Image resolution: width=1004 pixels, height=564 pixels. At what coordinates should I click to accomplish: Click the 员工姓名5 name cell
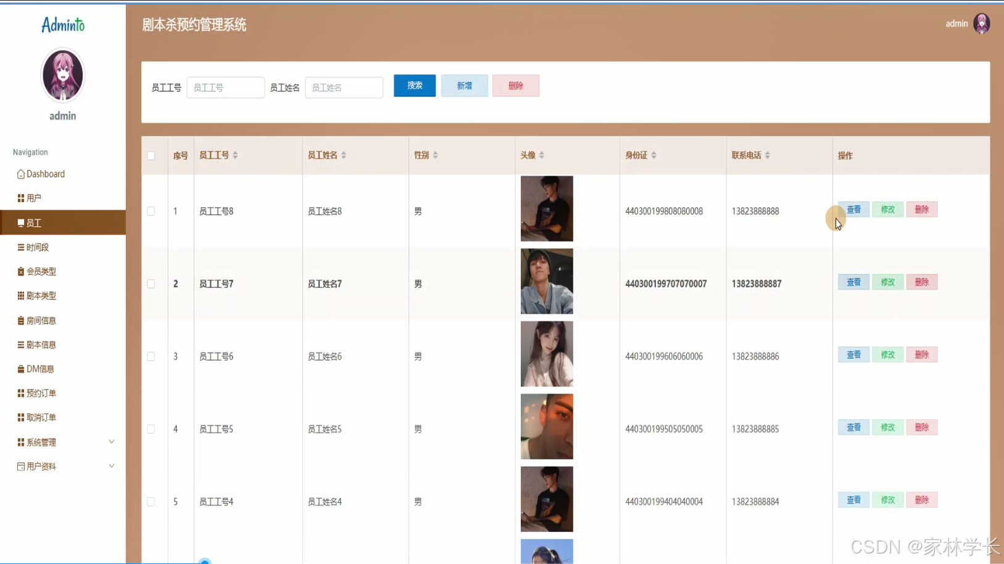[x=325, y=429]
